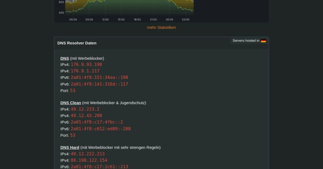Click the 400 y-axis label on the graph
Screen dimensions: 323x169
pos(61,13)
